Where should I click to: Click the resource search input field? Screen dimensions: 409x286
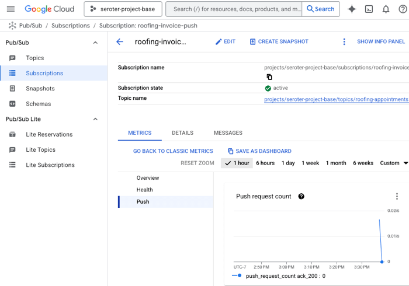coord(234,9)
